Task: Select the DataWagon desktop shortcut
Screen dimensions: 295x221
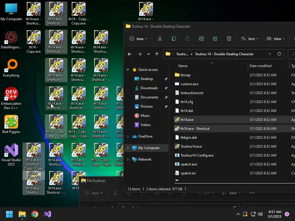Action: click(11, 40)
